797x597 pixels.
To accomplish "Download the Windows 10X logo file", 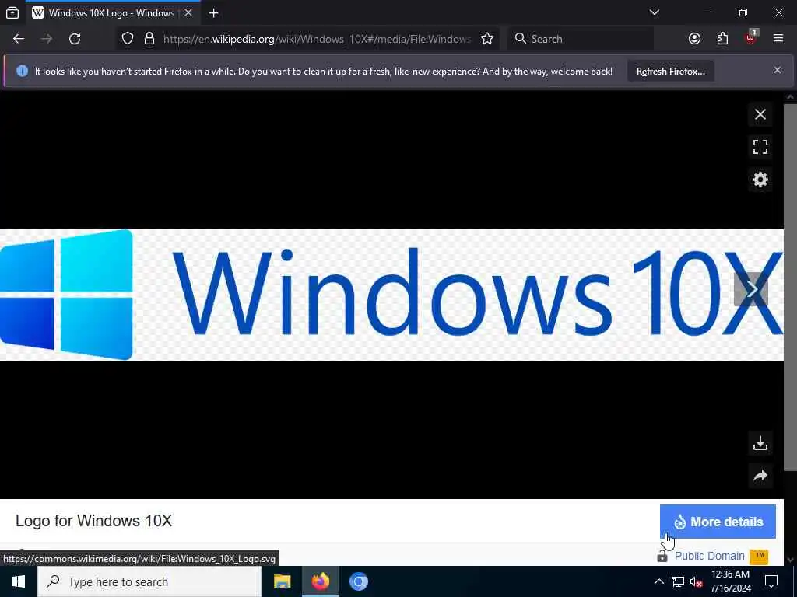I will (x=760, y=443).
